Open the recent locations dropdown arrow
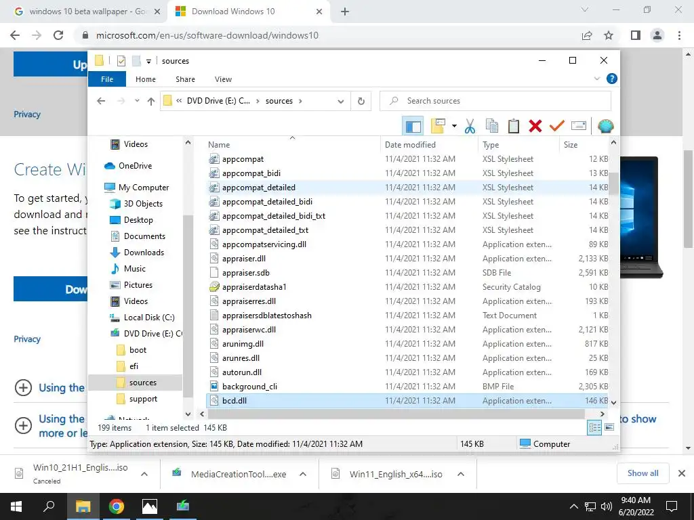 [137, 101]
